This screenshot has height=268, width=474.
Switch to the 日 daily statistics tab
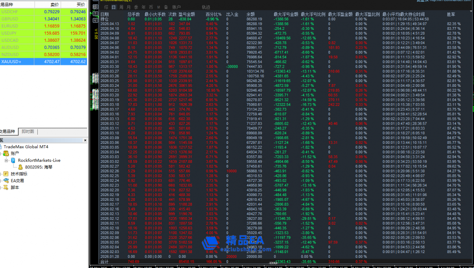pos(114,7)
